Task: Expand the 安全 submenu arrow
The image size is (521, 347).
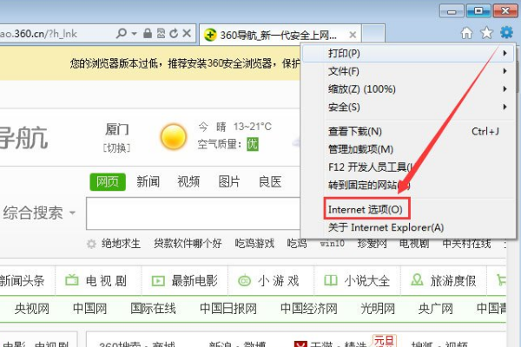Action: [x=505, y=107]
